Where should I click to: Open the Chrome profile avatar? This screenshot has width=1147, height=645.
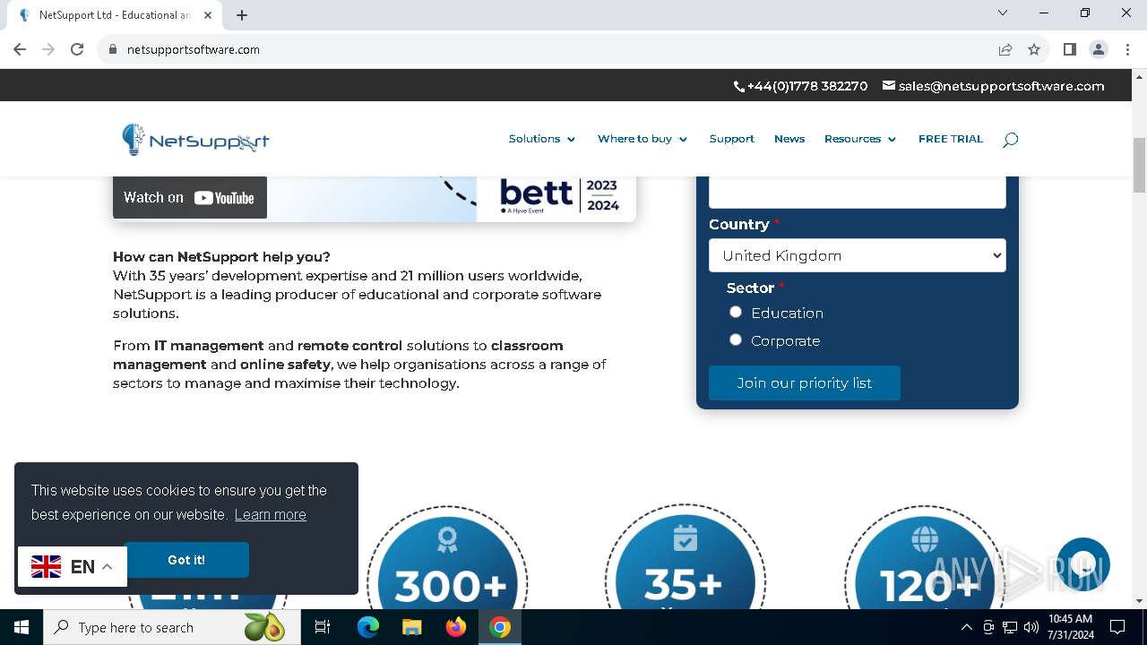pyautogui.click(x=1099, y=49)
